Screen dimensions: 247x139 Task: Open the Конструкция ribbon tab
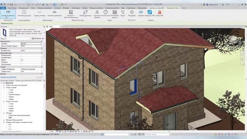pyautogui.click(x=24, y=8)
